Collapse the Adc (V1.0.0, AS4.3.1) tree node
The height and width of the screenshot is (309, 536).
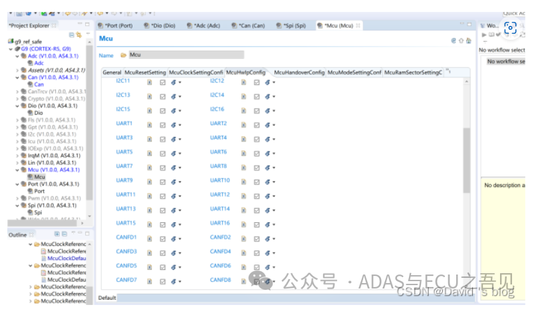[x=17, y=56]
